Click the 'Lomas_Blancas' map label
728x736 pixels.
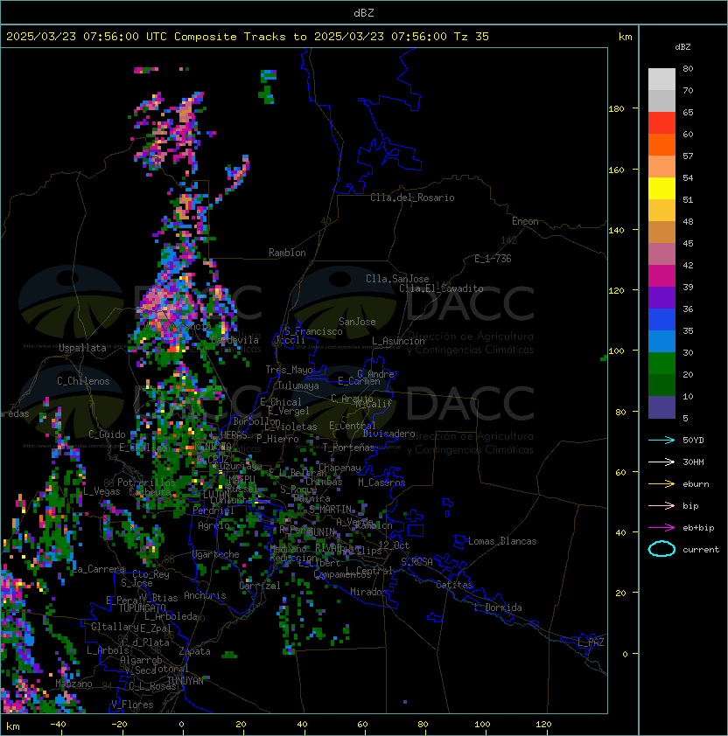tap(502, 541)
